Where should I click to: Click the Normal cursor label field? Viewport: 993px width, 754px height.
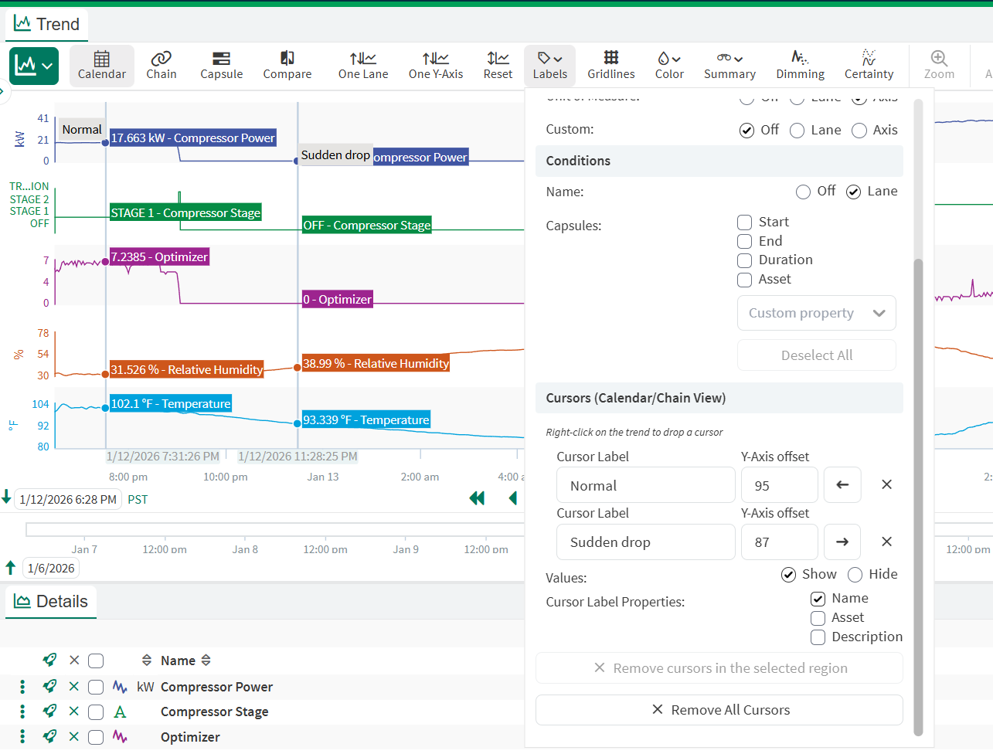point(645,486)
